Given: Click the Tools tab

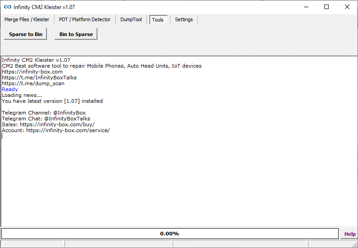Looking at the screenshot, I should pyautogui.click(x=158, y=20).
